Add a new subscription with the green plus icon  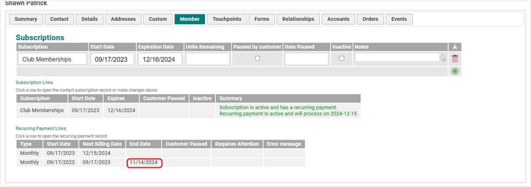click(x=455, y=71)
